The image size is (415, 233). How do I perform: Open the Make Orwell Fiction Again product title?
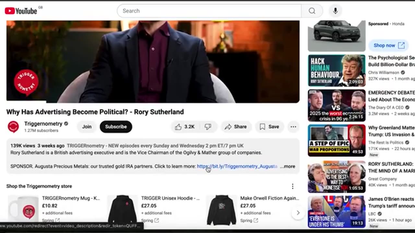tap(270, 198)
